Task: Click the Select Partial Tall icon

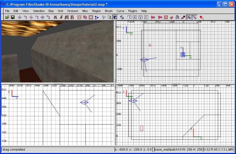Action: tap(67, 17)
